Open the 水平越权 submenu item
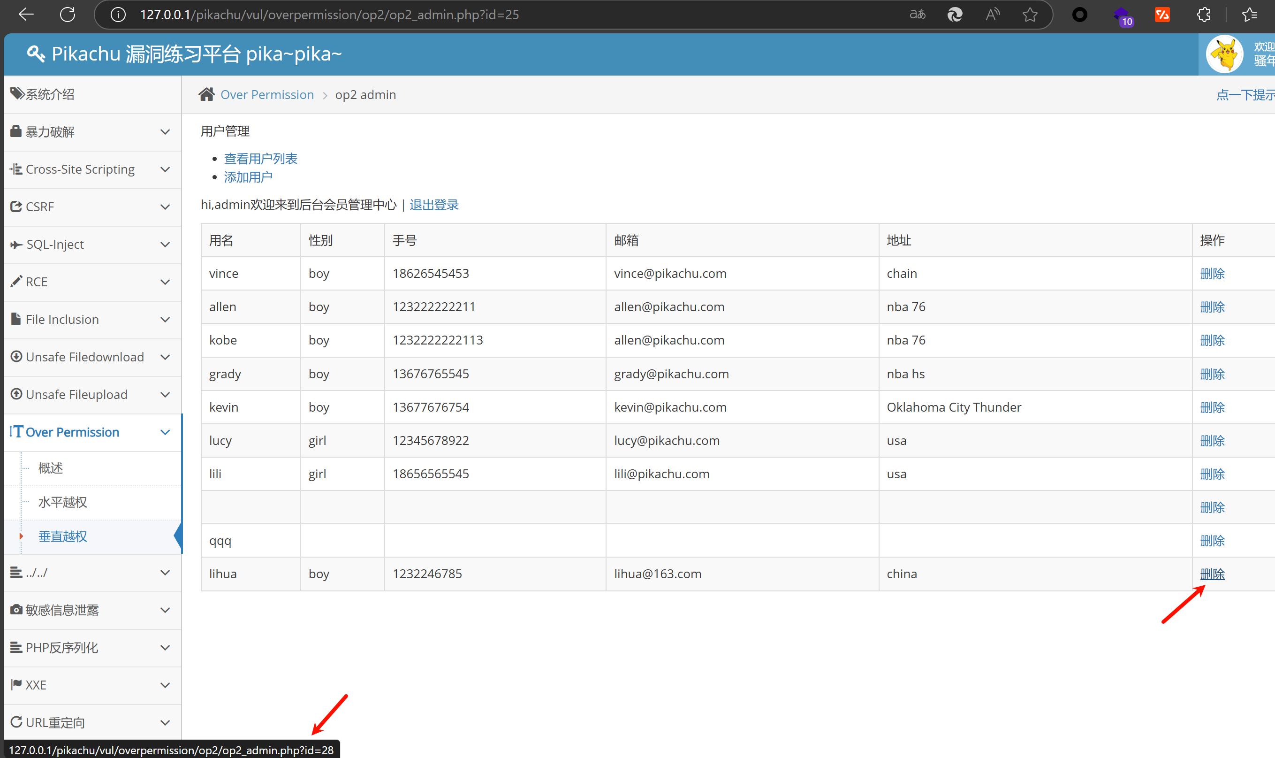The height and width of the screenshot is (758, 1275). (63, 502)
